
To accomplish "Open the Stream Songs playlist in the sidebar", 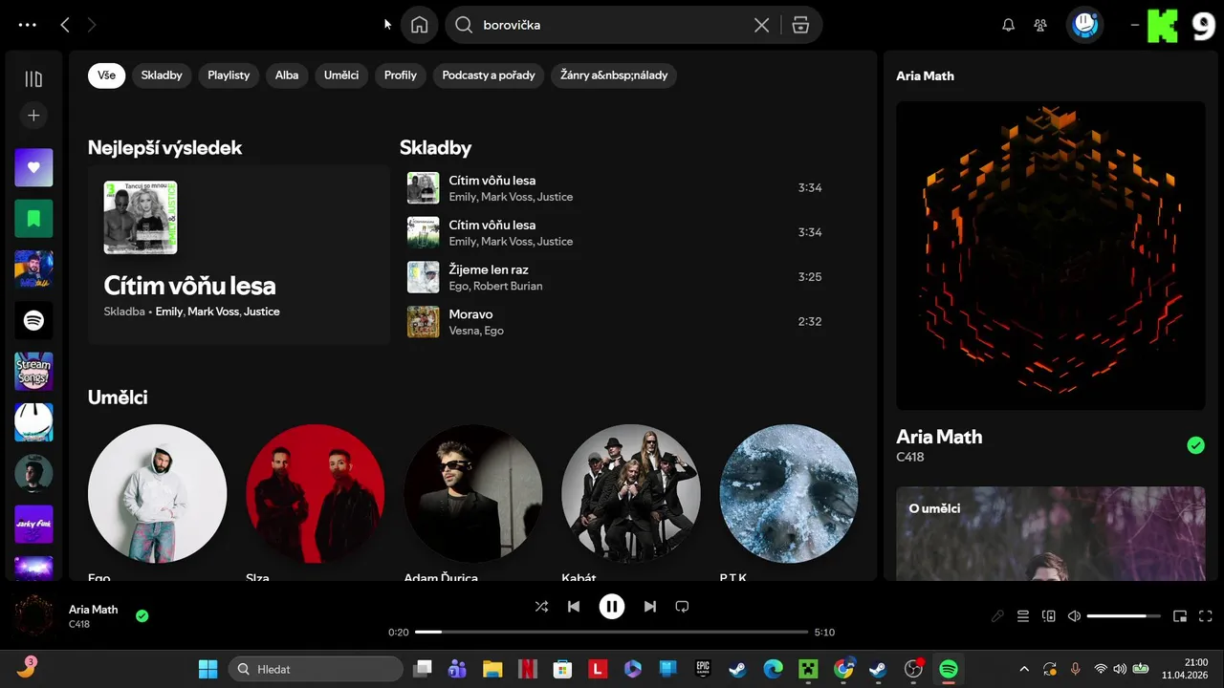I will point(33,372).
